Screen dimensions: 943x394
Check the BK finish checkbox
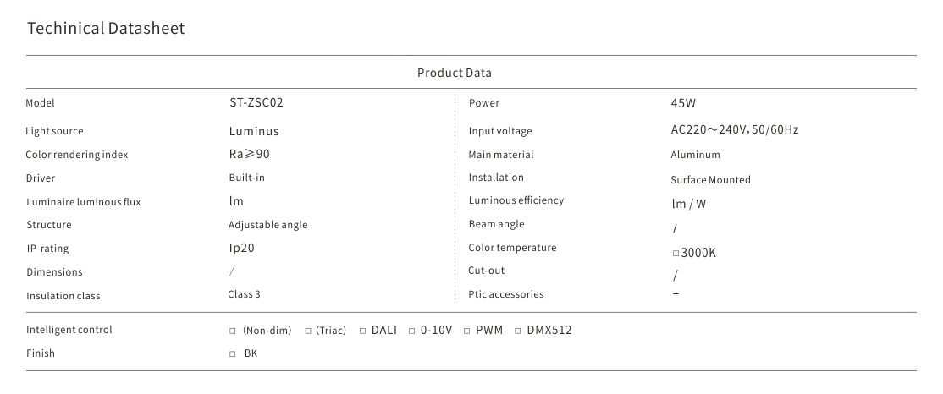(232, 353)
